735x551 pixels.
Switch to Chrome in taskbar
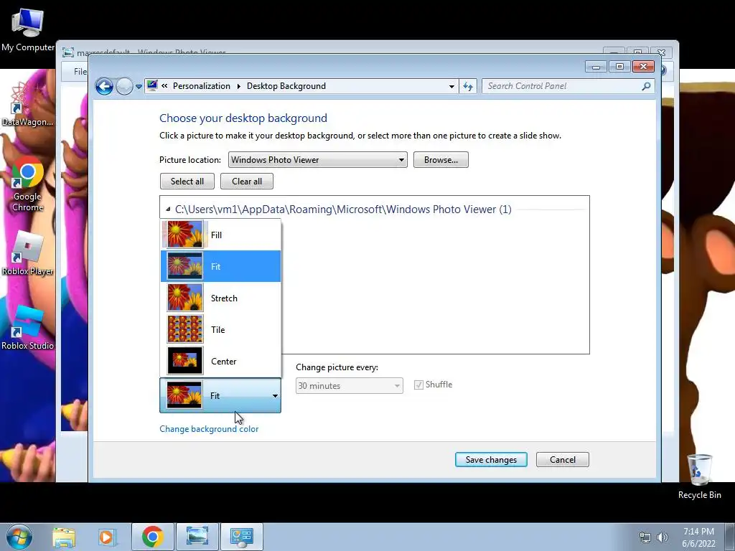152,537
